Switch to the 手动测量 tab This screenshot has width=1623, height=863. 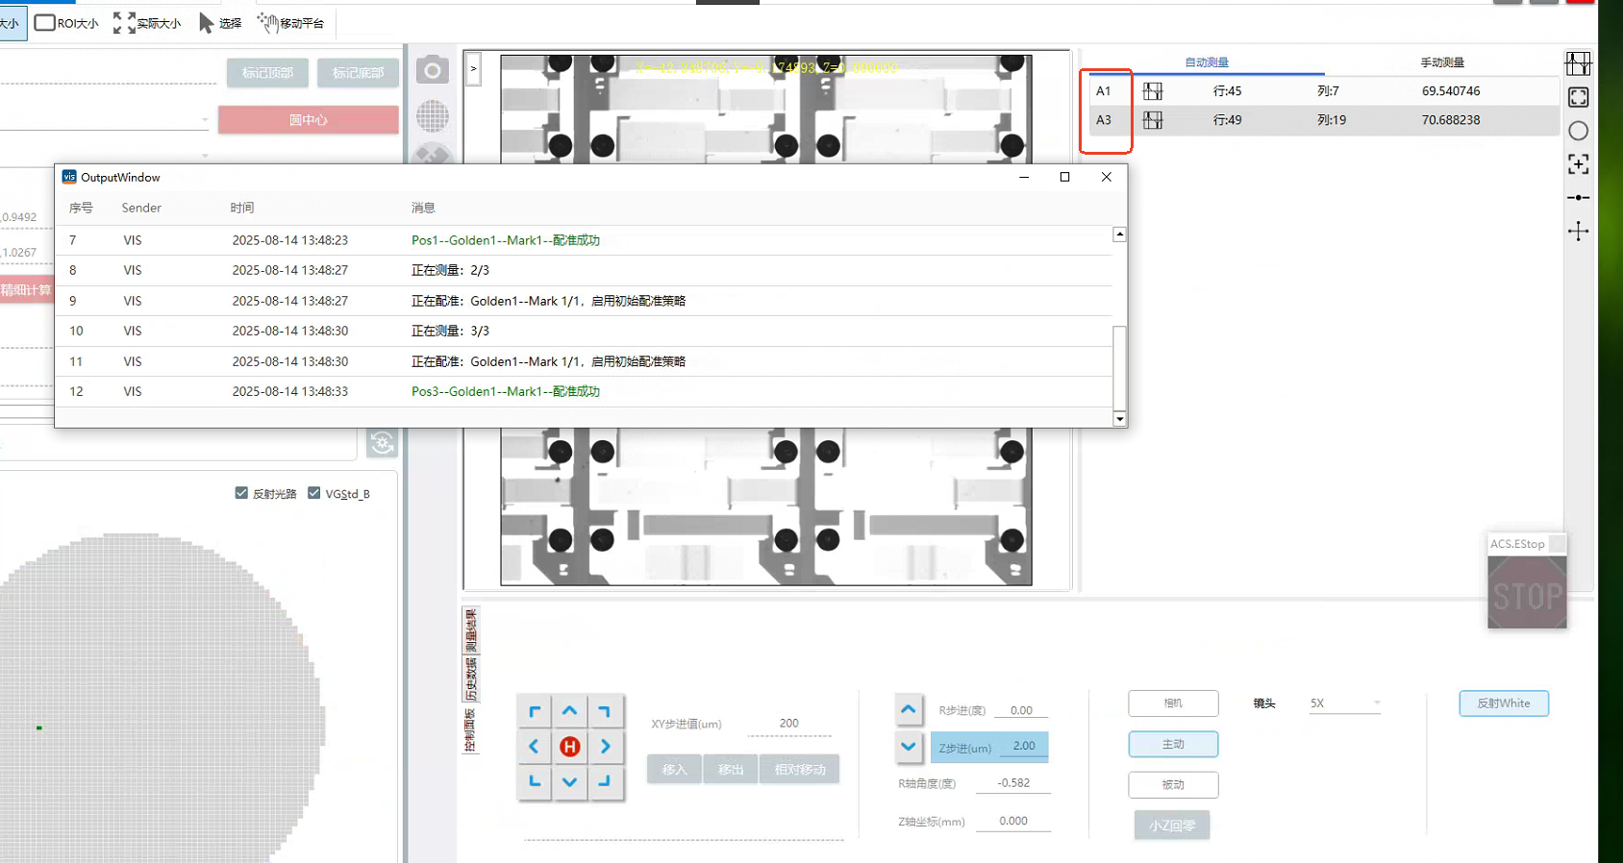pyautogui.click(x=1441, y=62)
